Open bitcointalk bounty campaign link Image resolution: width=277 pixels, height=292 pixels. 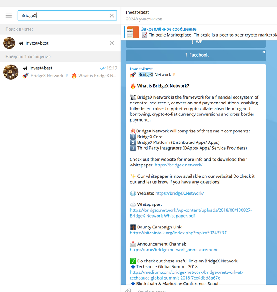(x=179, y=233)
